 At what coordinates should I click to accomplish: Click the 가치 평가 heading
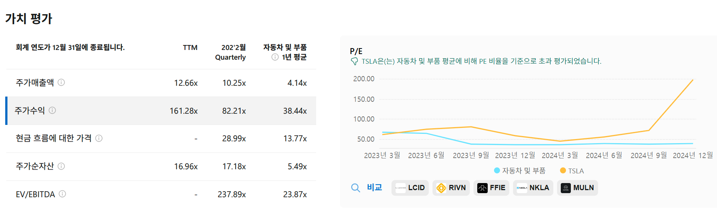pos(29,19)
